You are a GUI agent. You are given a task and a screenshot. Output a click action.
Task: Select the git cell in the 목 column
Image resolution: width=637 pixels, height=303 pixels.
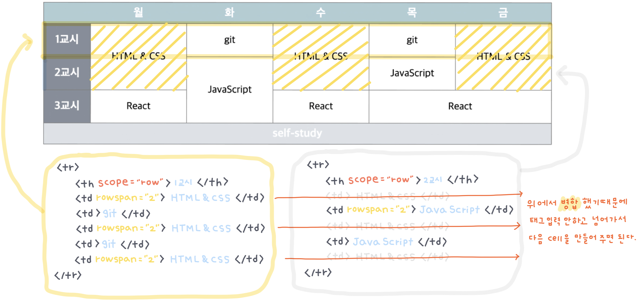coord(412,40)
